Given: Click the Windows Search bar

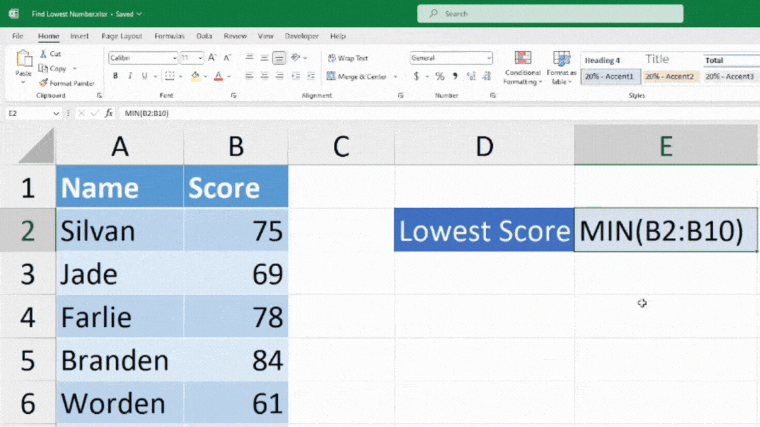Looking at the screenshot, I should (x=550, y=13).
